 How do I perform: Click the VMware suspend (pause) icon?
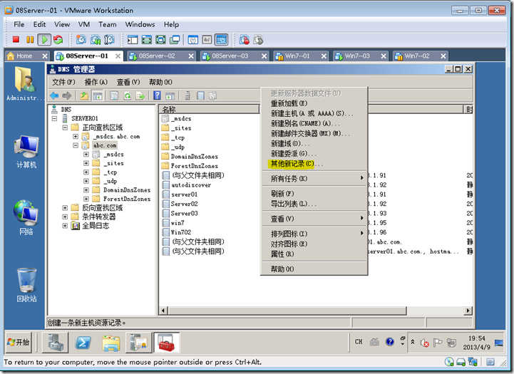click(x=30, y=40)
